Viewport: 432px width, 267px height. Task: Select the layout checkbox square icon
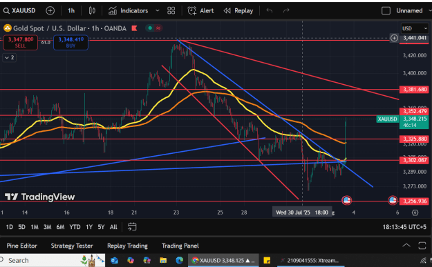click(386, 11)
